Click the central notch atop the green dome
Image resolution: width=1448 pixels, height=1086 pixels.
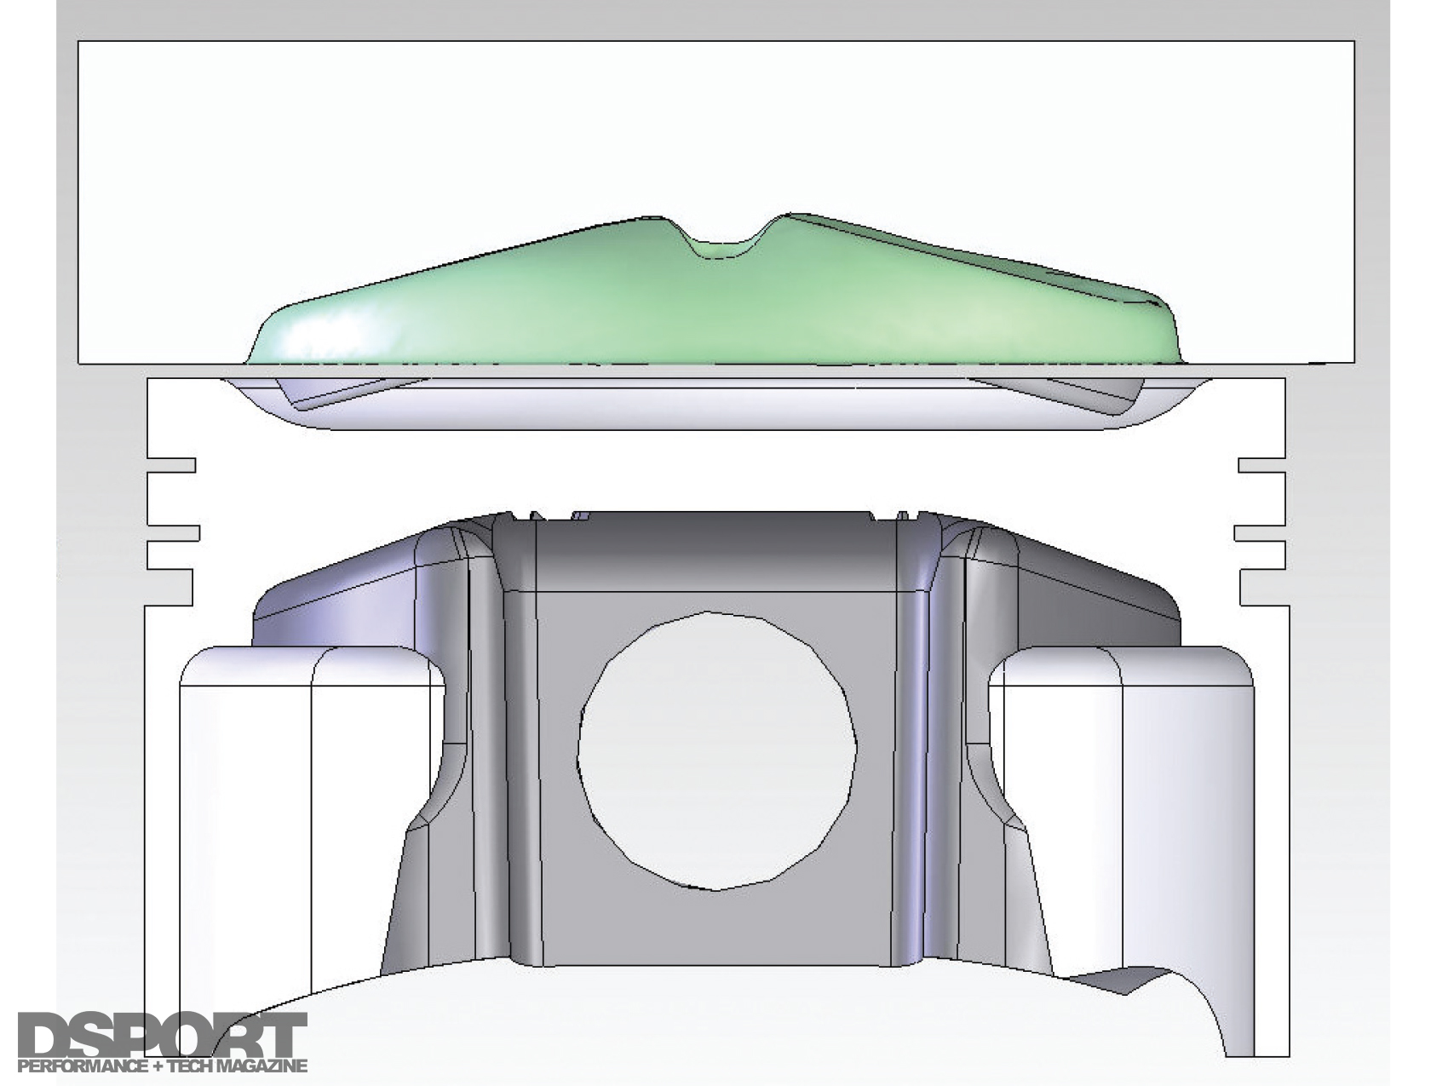coord(723,249)
